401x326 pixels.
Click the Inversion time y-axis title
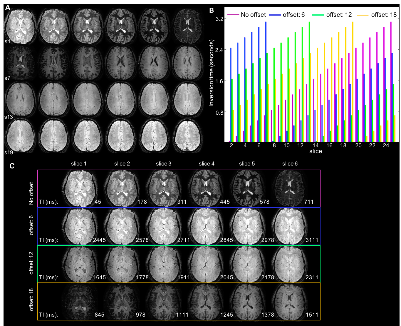[x=211, y=73]
